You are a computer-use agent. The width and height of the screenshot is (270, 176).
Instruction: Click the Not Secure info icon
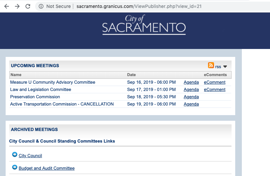(x=41, y=6)
